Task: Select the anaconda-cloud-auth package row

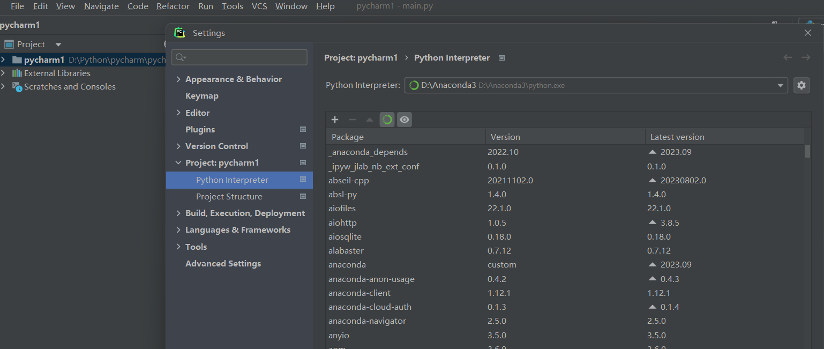Action: [565, 307]
